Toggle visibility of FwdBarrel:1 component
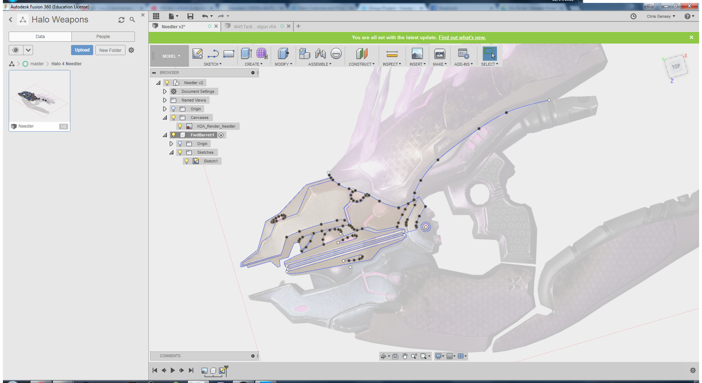 (174, 135)
